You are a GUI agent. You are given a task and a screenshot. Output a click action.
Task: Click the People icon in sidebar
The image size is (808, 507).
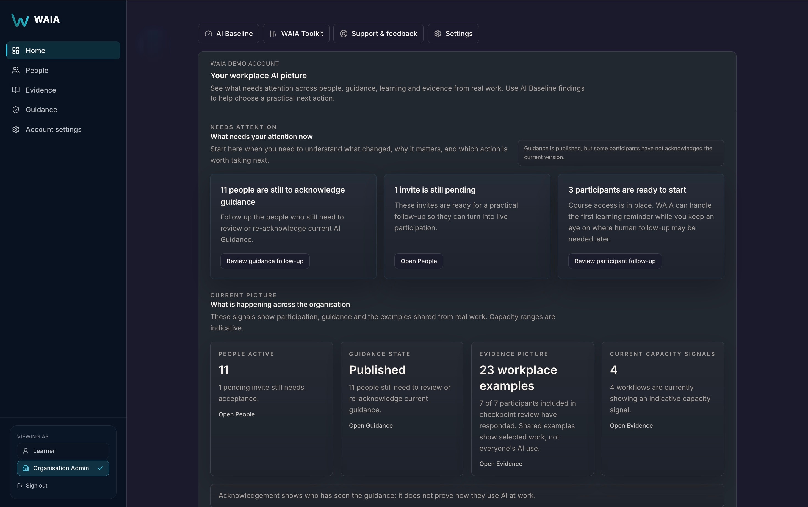pyautogui.click(x=16, y=70)
